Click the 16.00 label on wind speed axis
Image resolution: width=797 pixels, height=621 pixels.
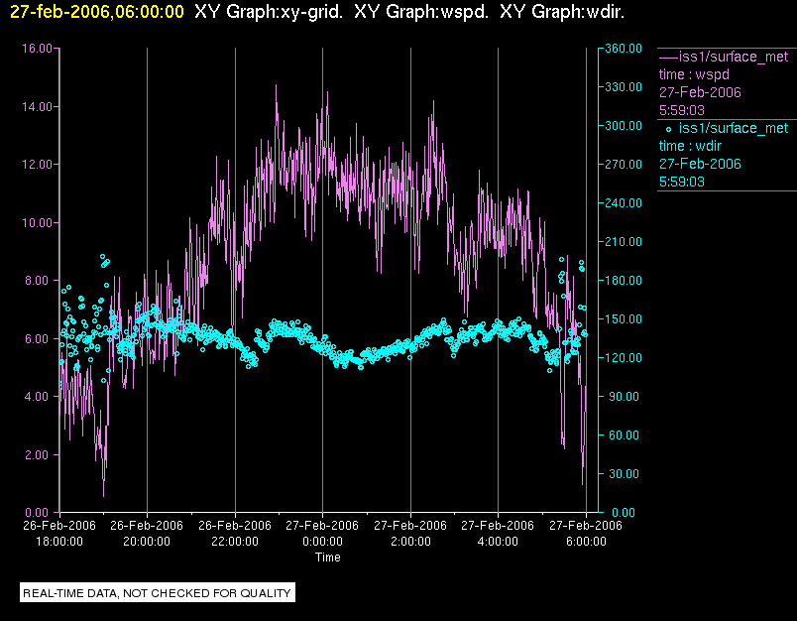click(37, 49)
